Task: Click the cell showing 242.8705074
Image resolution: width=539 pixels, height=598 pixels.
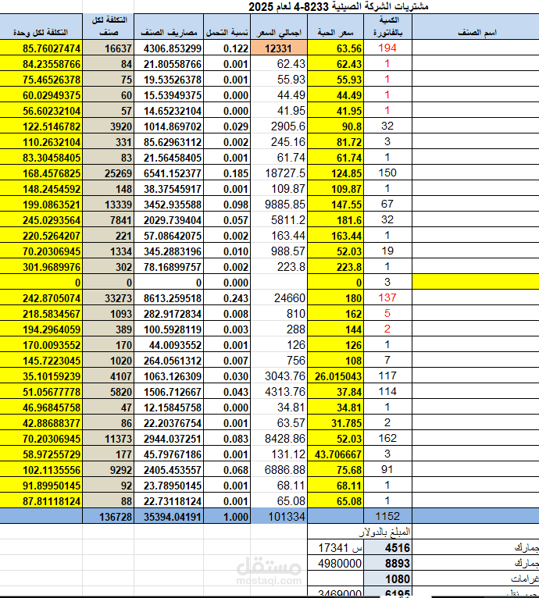Action: tap(41, 298)
